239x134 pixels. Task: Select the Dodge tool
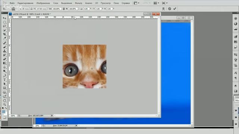tap(4, 71)
